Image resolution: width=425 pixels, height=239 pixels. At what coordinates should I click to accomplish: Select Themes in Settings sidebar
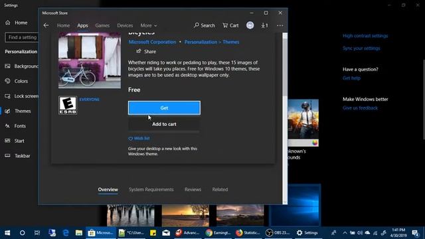[18, 111]
